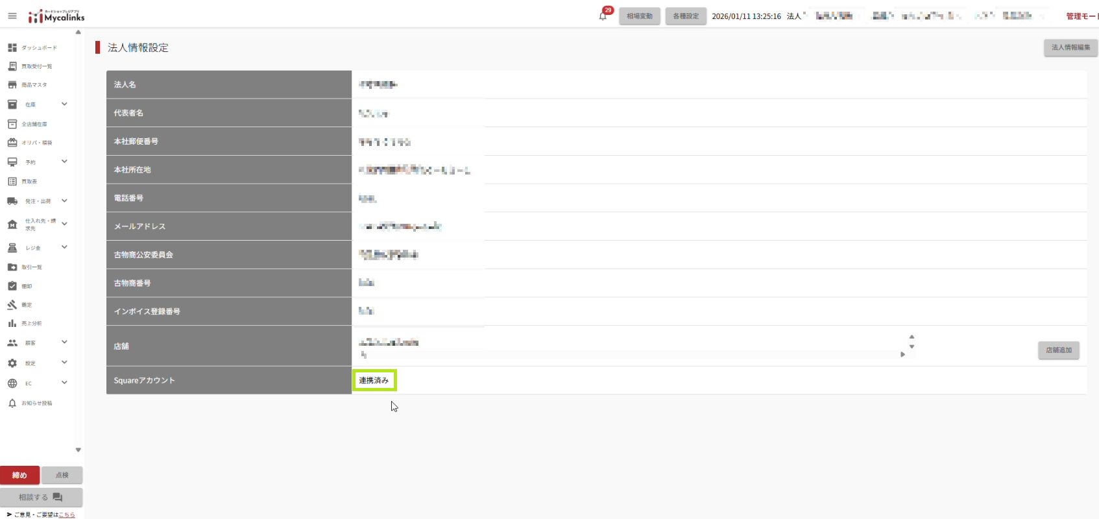
Task: Open オリパ・福袋 gift icon
Action: (12, 143)
